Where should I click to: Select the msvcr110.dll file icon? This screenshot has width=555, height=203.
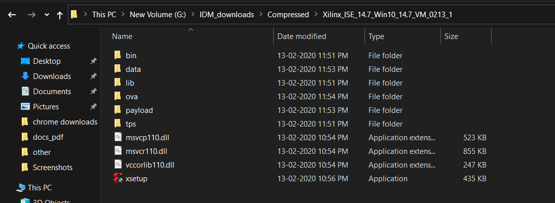[x=118, y=151]
